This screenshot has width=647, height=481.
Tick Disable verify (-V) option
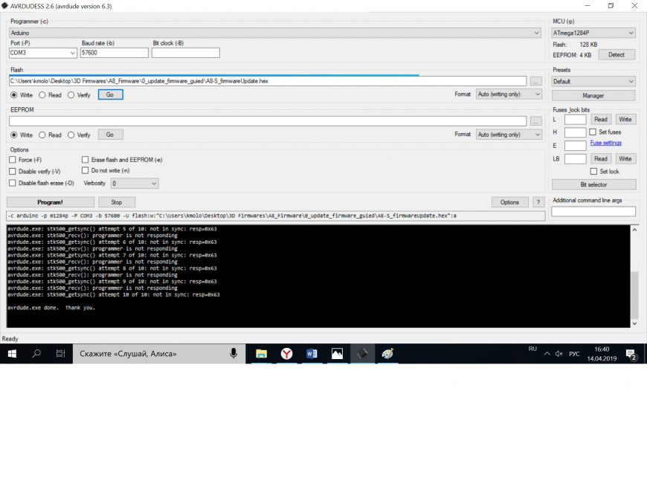pos(13,171)
